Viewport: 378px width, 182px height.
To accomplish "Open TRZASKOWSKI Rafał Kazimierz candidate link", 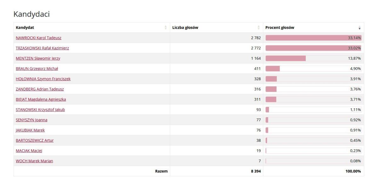I will pos(42,48).
